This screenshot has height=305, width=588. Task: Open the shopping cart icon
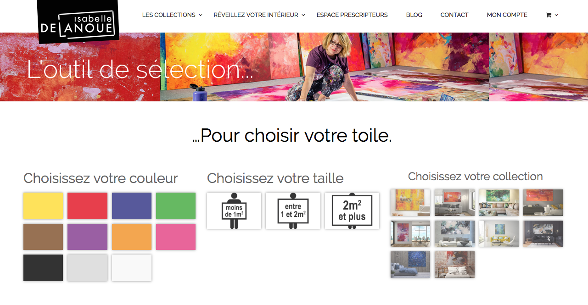[548, 15]
